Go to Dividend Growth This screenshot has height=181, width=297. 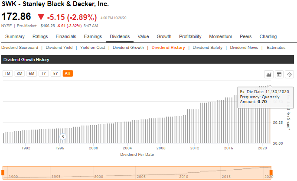[x=128, y=48]
